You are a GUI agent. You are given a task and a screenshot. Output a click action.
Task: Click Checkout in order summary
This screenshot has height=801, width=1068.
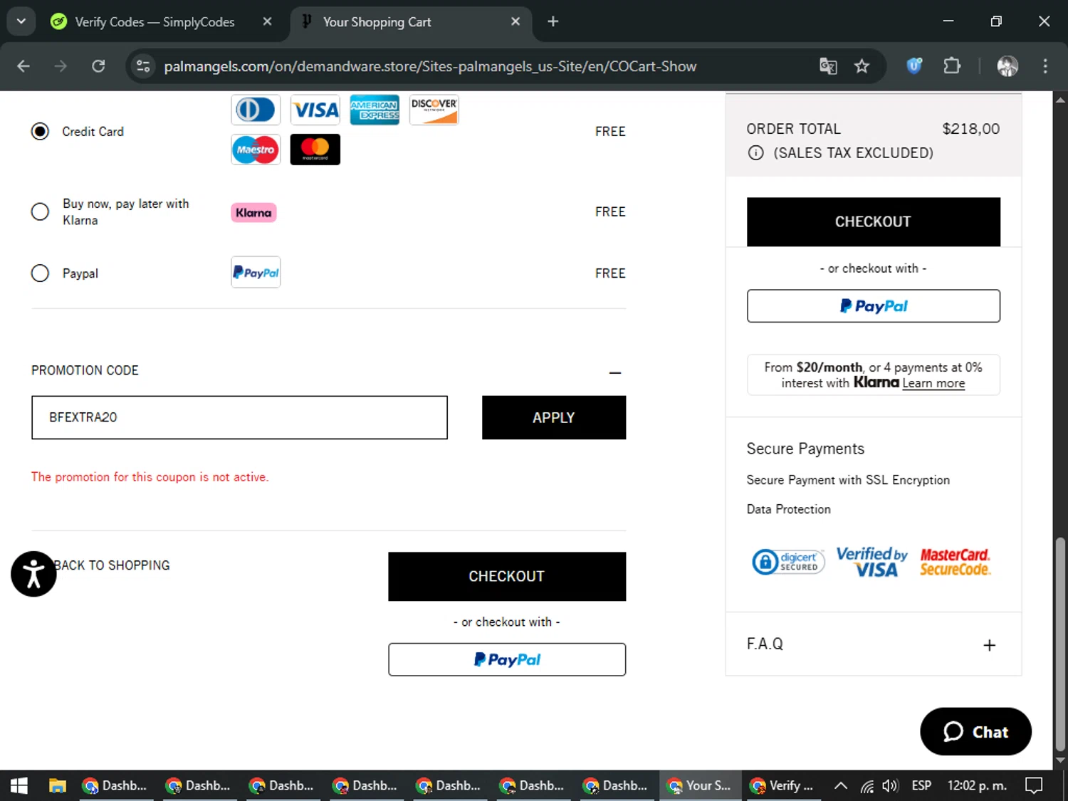click(x=873, y=221)
